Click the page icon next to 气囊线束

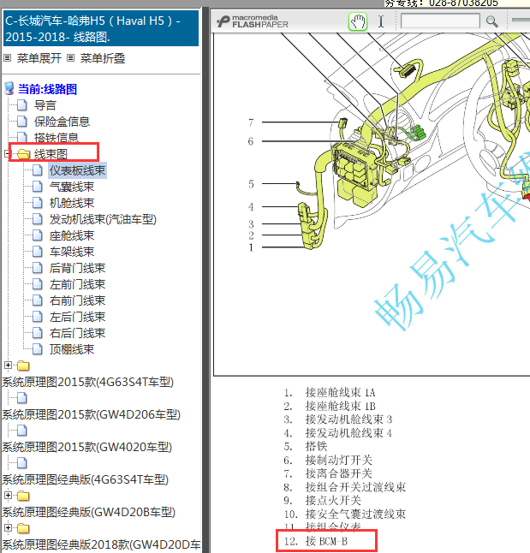(x=38, y=187)
